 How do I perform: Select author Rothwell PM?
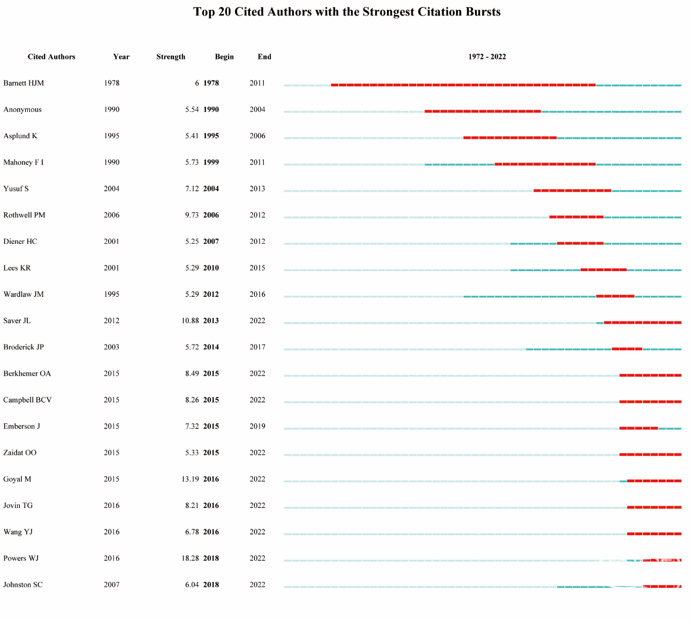pyautogui.click(x=24, y=215)
